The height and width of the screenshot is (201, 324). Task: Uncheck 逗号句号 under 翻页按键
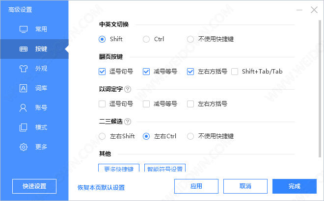coord(102,72)
